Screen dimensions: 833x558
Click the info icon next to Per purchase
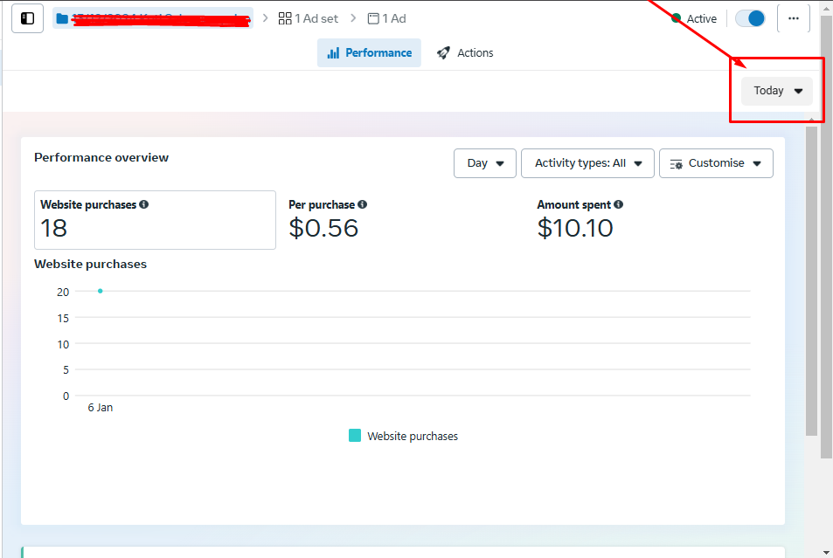[362, 204]
